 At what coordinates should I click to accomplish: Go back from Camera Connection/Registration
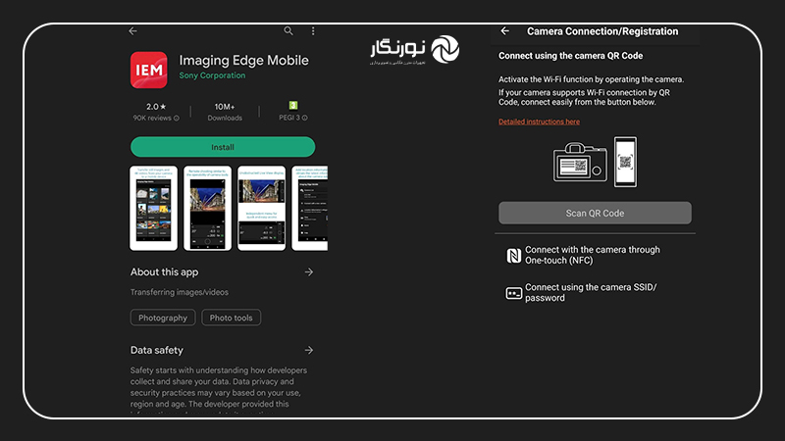[504, 31]
